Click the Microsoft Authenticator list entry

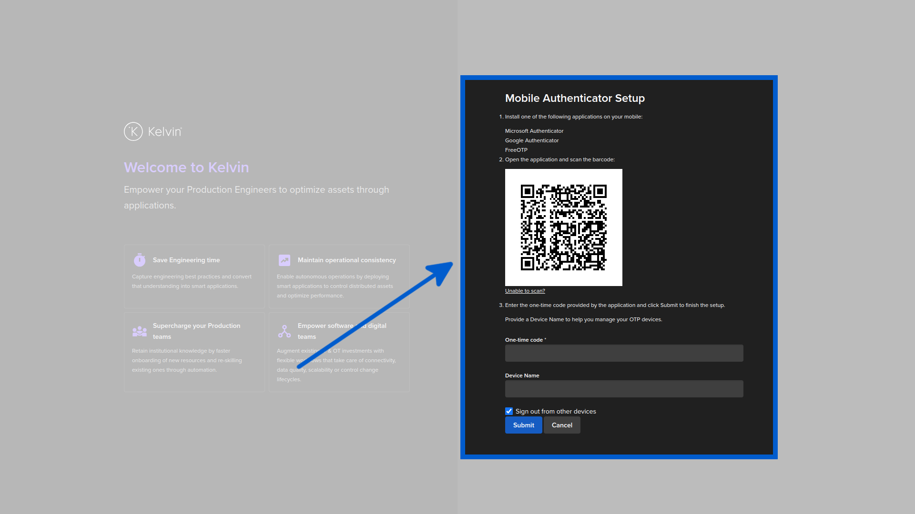(x=534, y=131)
